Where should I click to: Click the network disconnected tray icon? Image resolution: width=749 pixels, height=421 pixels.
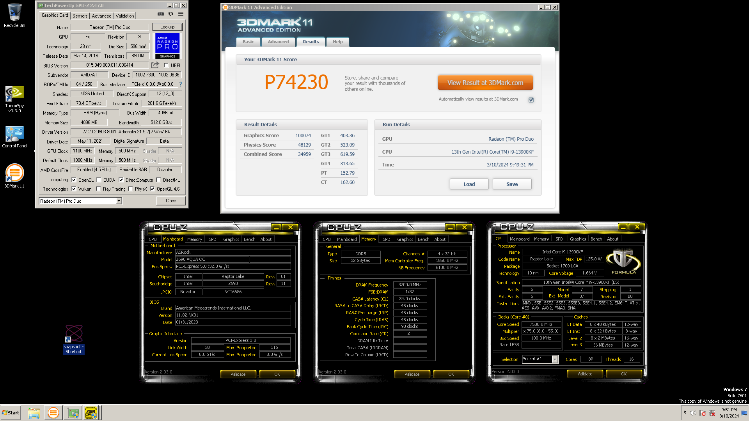[712, 413]
